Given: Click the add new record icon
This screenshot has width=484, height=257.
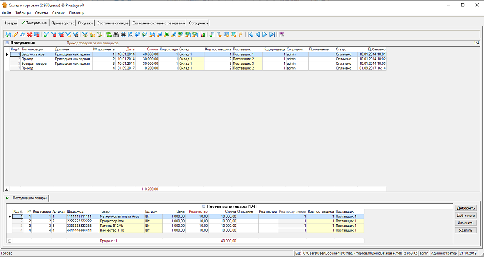Looking at the screenshot, I should pyautogui.click(x=8, y=35).
